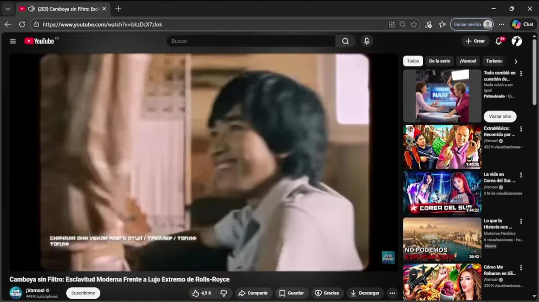539x302 pixels.
Task: Close the Camboya sin Filtro tab
Action: click(104, 9)
